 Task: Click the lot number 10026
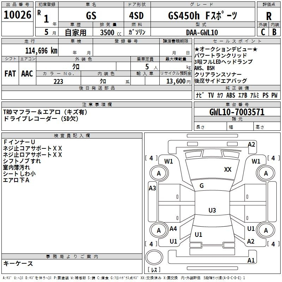click(17, 15)
